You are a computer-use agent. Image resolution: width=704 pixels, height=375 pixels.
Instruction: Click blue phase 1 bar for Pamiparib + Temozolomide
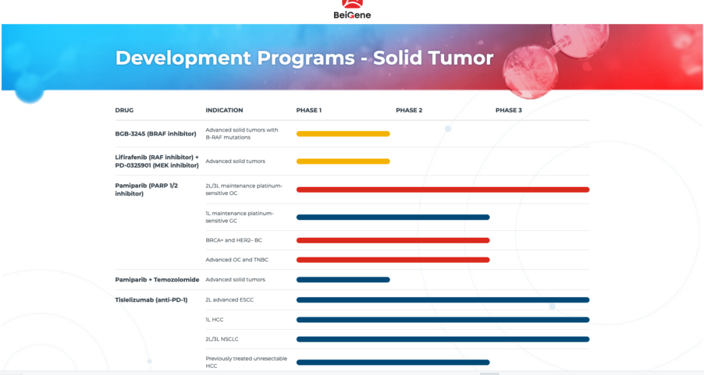pyautogui.click(x=343, y=280)
